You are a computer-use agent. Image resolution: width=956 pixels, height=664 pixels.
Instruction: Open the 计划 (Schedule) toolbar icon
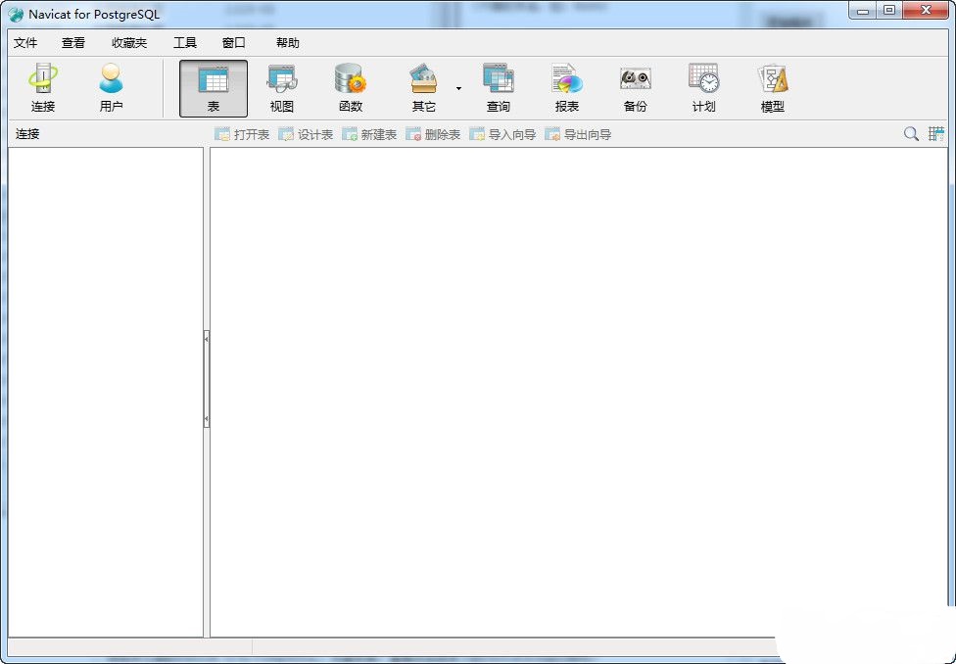click(x=703, y=88)
